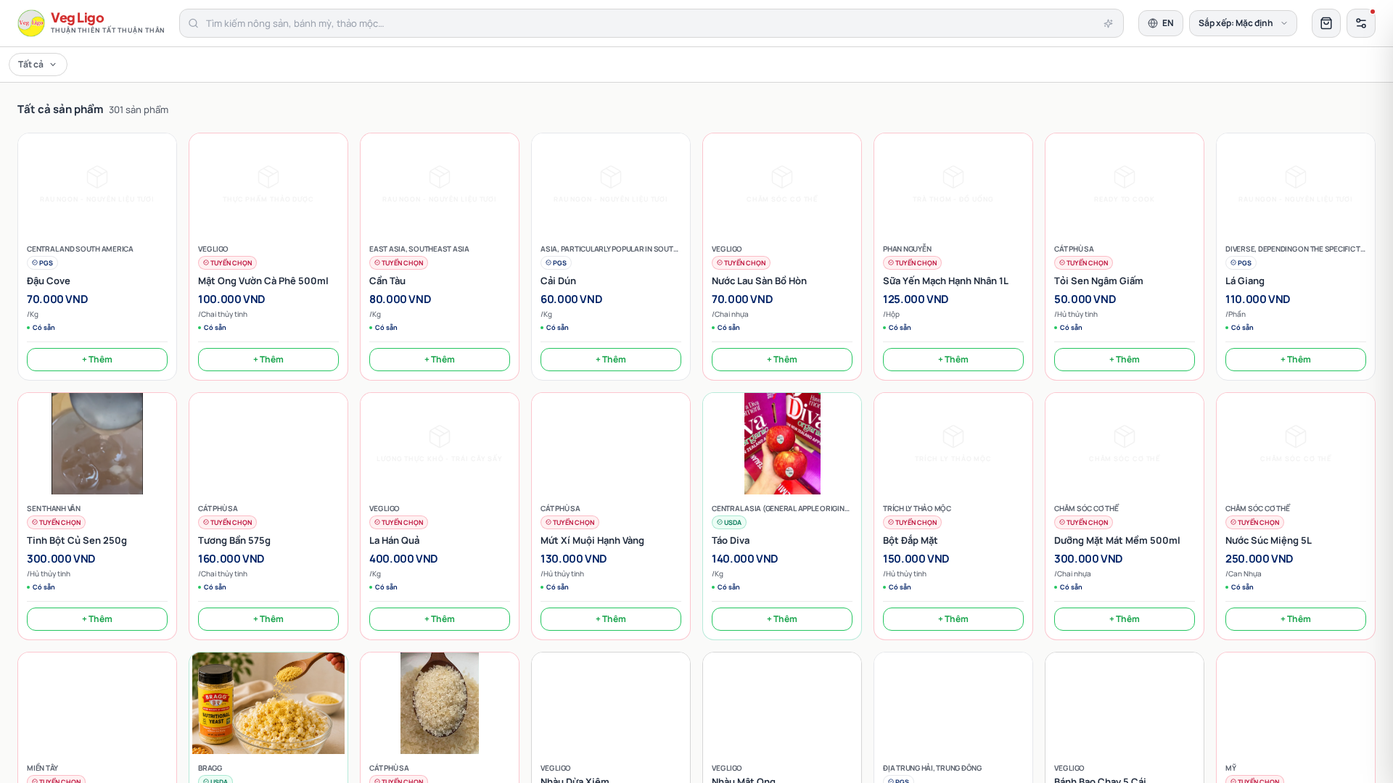Open the Bragg nutritional yeast product image
The height and width of the screenshot is (783, 1393).
(x=268, y=703)
